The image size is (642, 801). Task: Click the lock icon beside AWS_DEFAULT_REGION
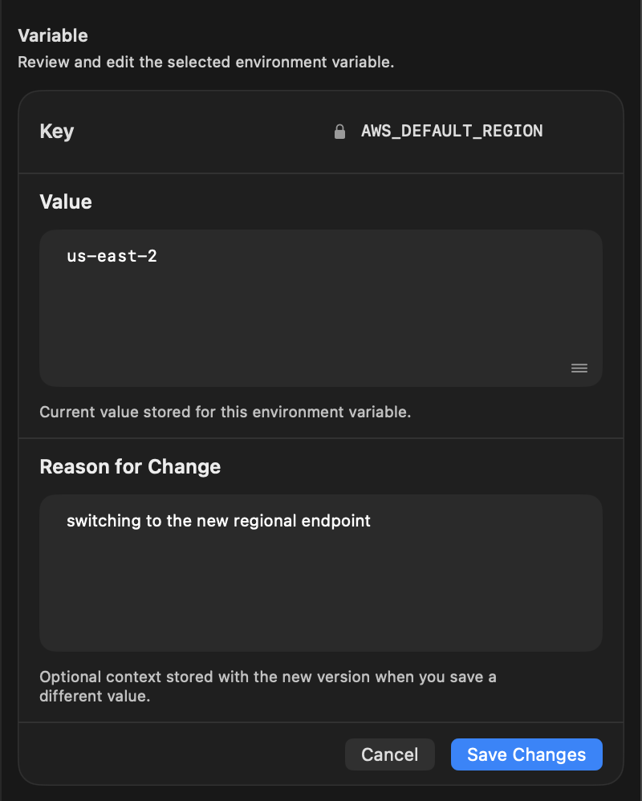340,131
